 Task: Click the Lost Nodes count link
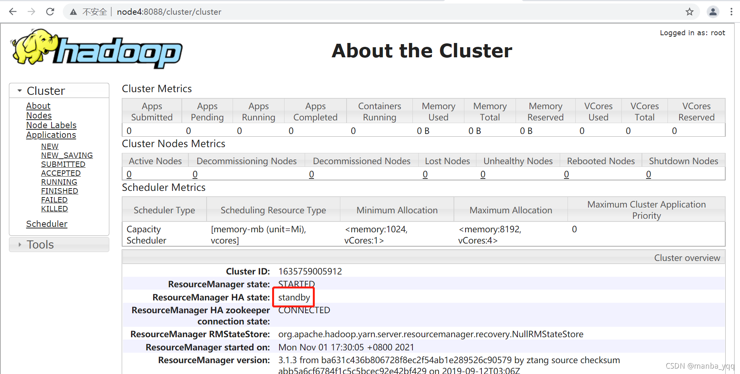click(x=425, y=175)
